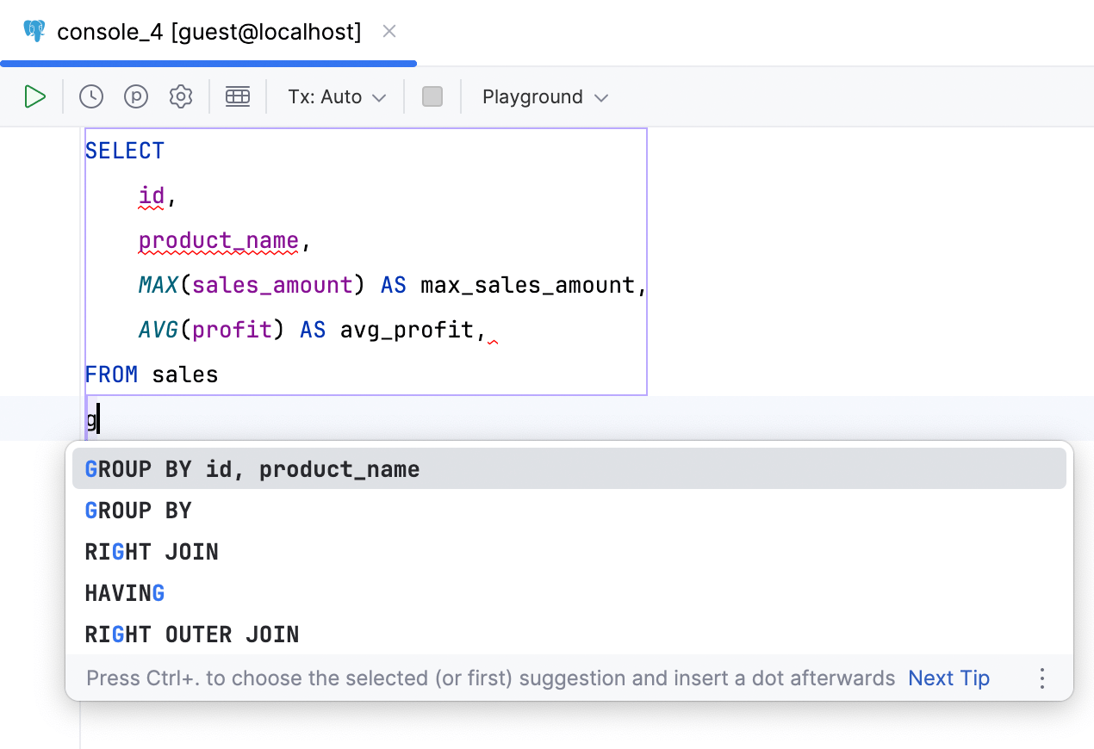Place cursor on underlined product_name column
The width and height of the screenshot is (1094, 749).
coord(219,241)
